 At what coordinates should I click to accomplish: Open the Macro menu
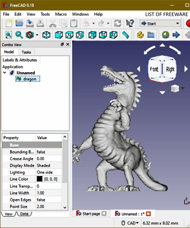point(61,14)
